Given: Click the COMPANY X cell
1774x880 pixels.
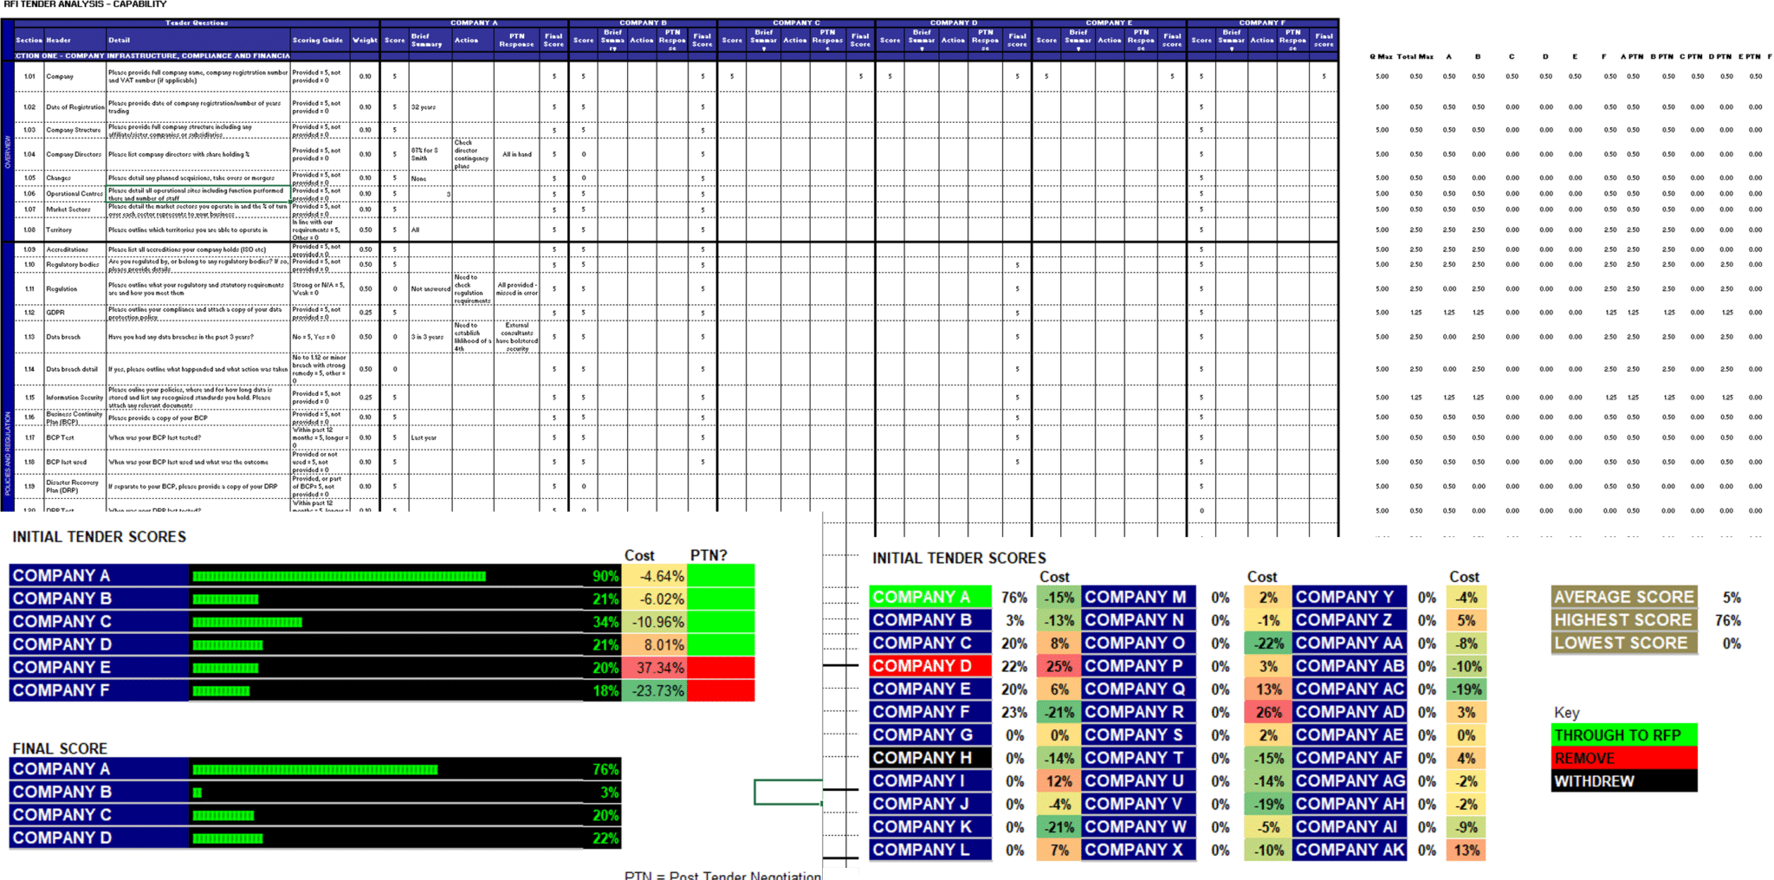Looking at the screenshot, I should click(1138, 851).
